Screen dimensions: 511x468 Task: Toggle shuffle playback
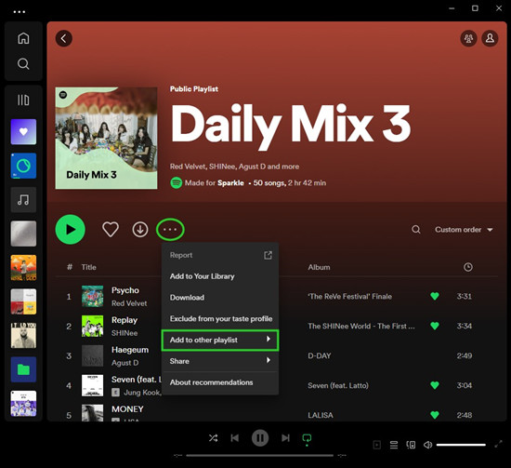(x=213, y=438)
